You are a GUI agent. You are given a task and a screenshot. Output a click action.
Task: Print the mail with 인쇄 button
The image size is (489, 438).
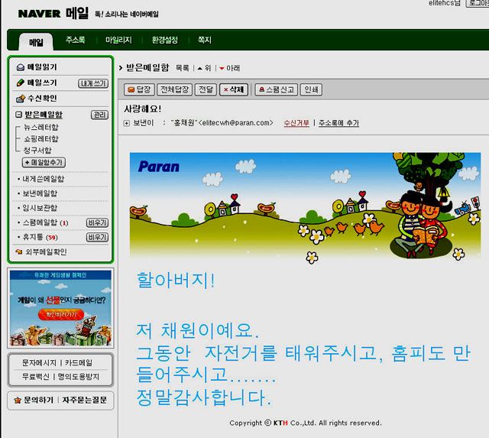tap(311, 89)
